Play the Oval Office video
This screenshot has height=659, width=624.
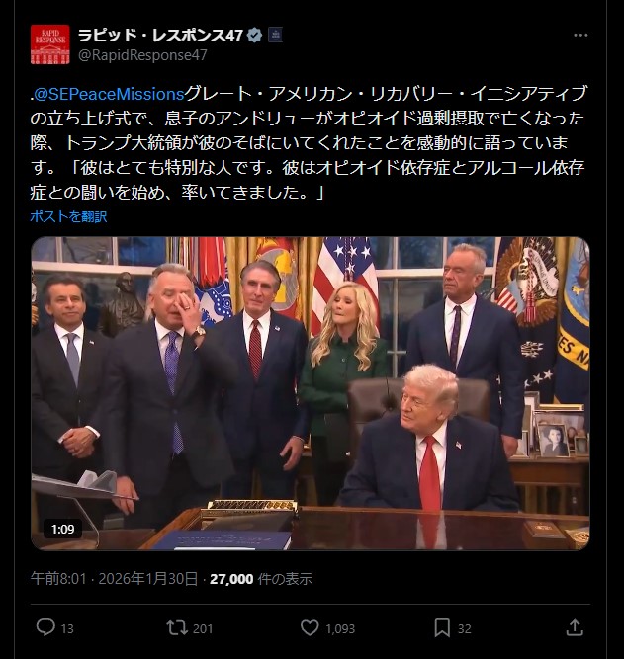point(311,393)
